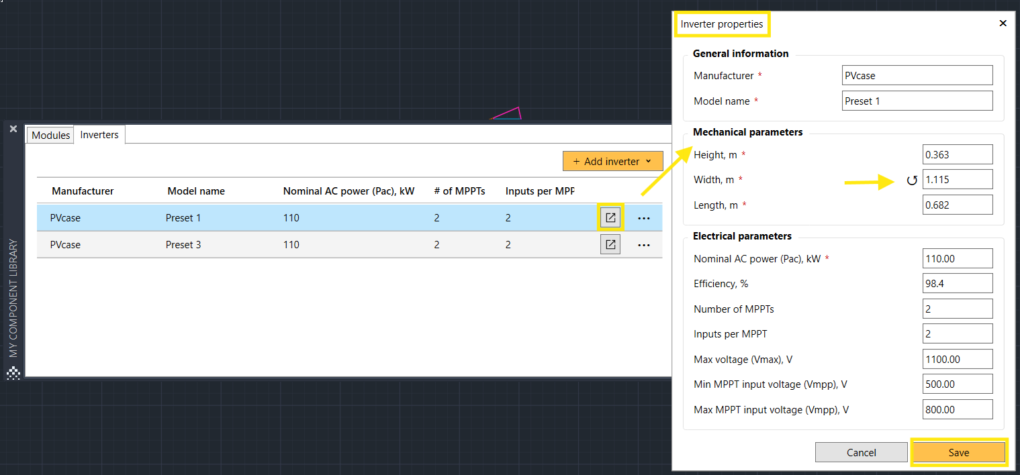Image resolution: width=1020 pixels, height=475 pixels.
Task: Switch to the Modules tab
Action: point(51,135)
